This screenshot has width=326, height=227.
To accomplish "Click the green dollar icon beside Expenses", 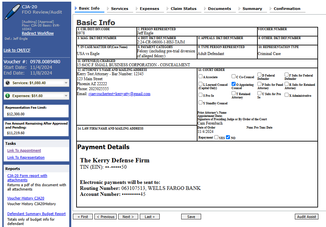I will click(x=8, y=96).
